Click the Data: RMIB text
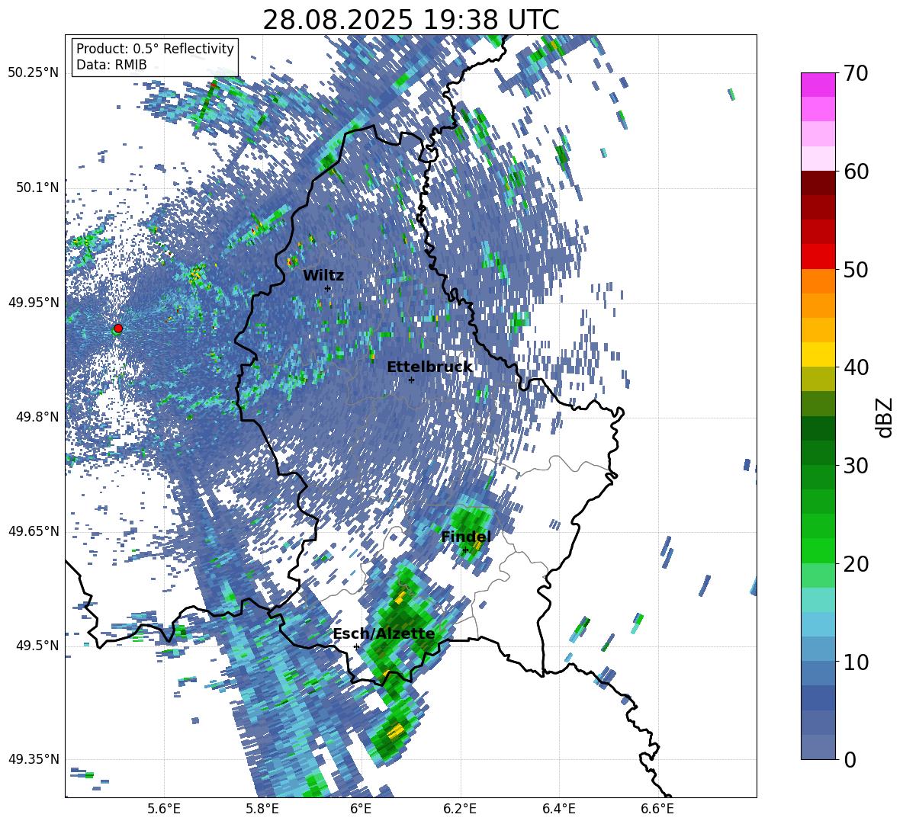This screenshot has height=824, width=903. [x=111, y=65]
